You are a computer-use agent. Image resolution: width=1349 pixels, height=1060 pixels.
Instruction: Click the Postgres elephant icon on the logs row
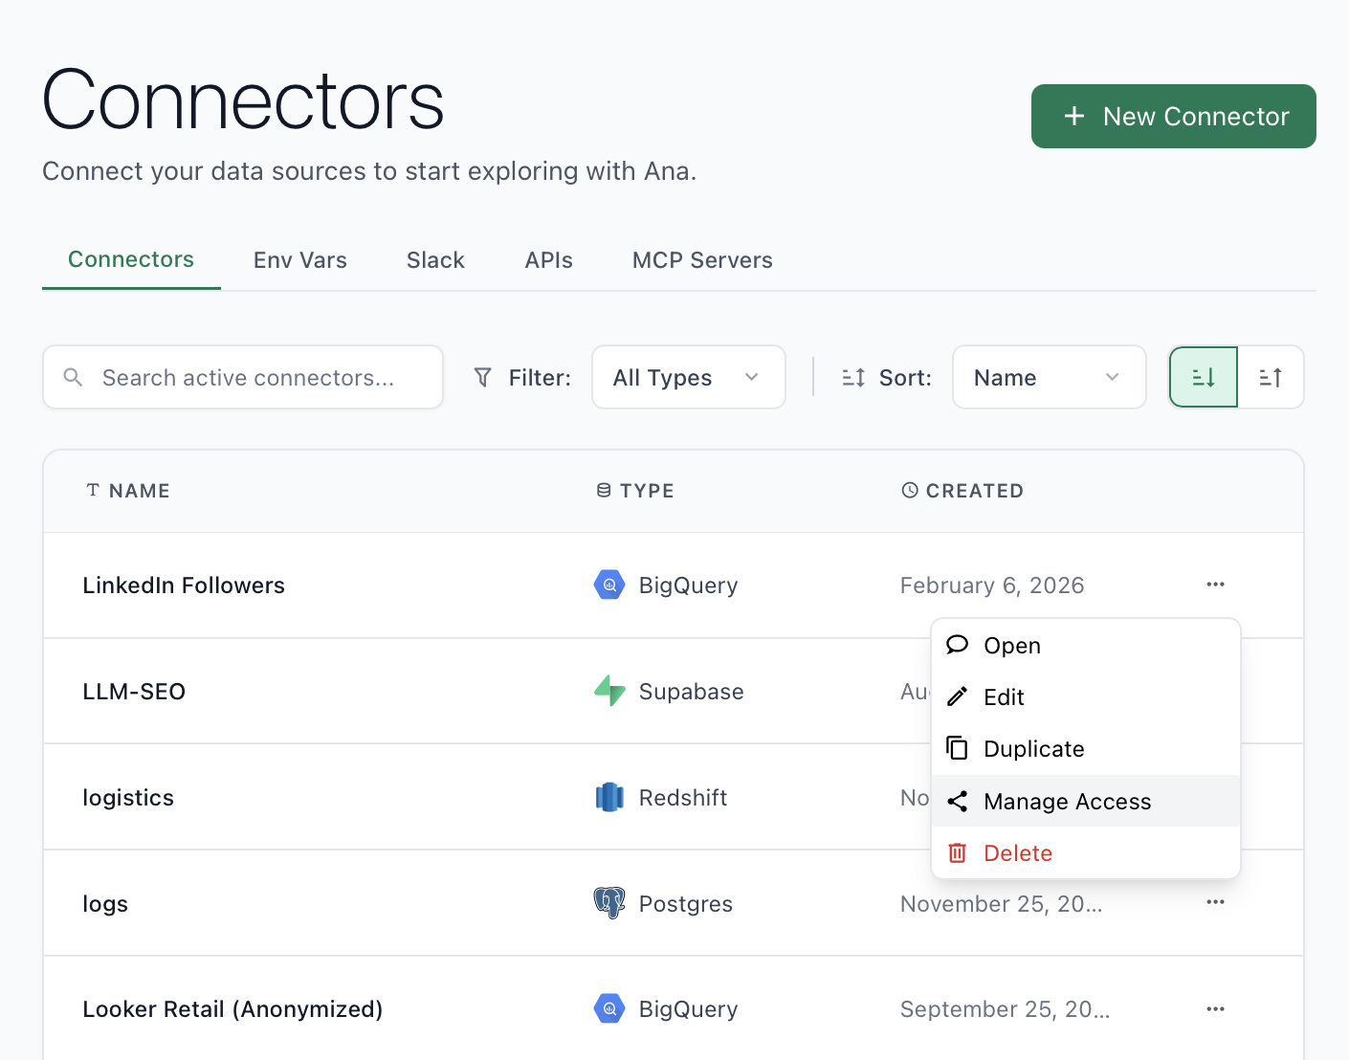pos(608,903)
